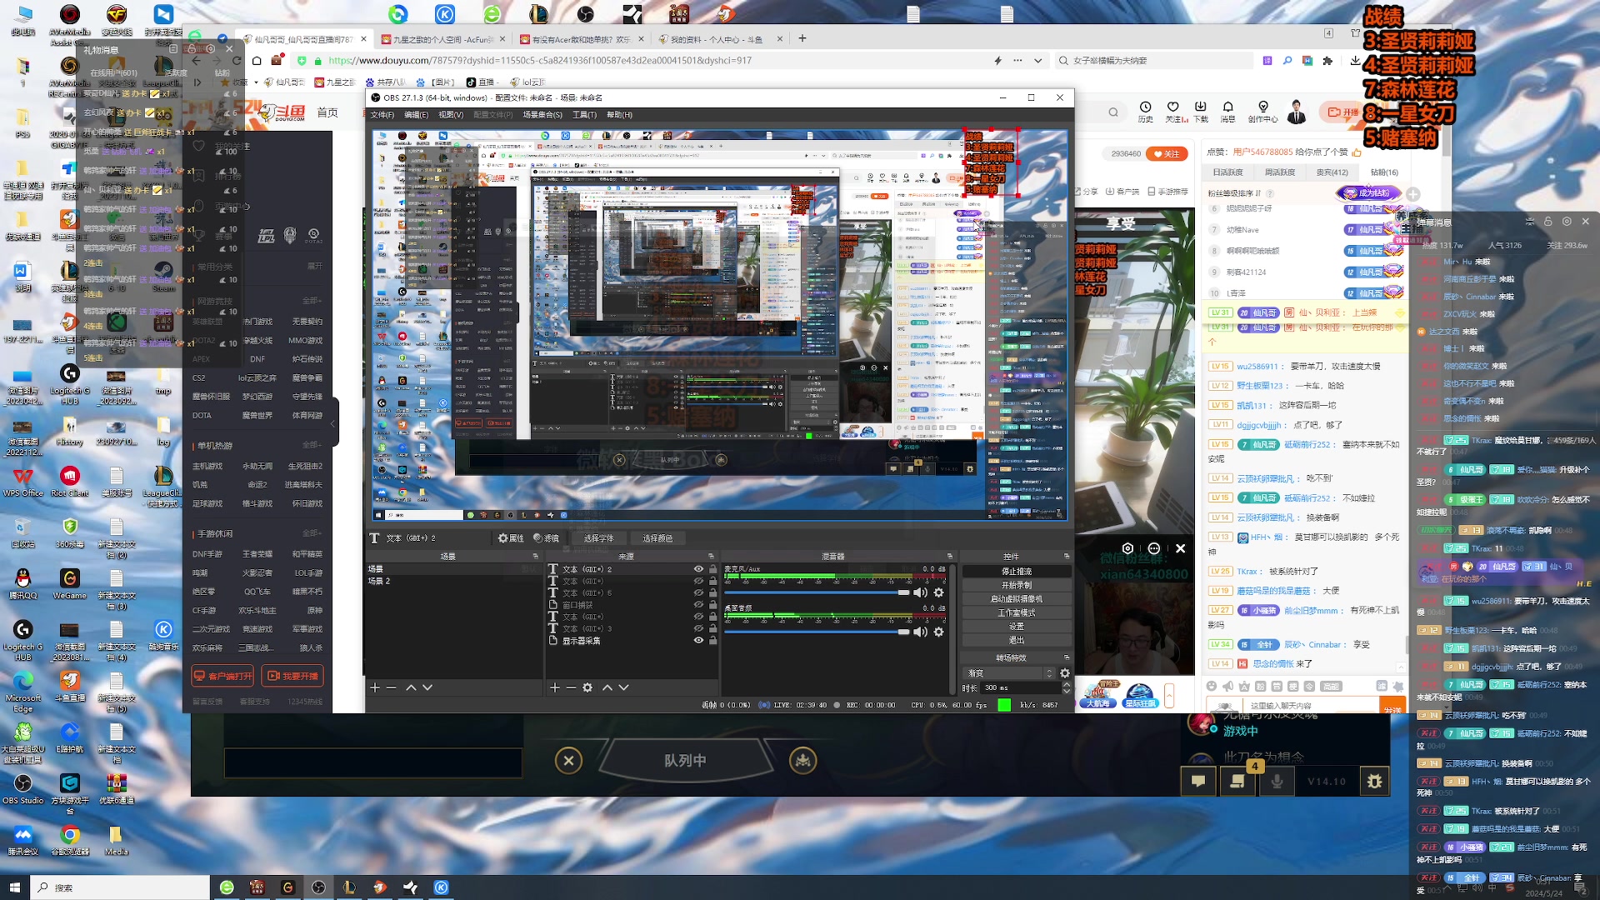Open Windows Start menu
This screenshot has height=900, width=1600.
tap(14, 887)
